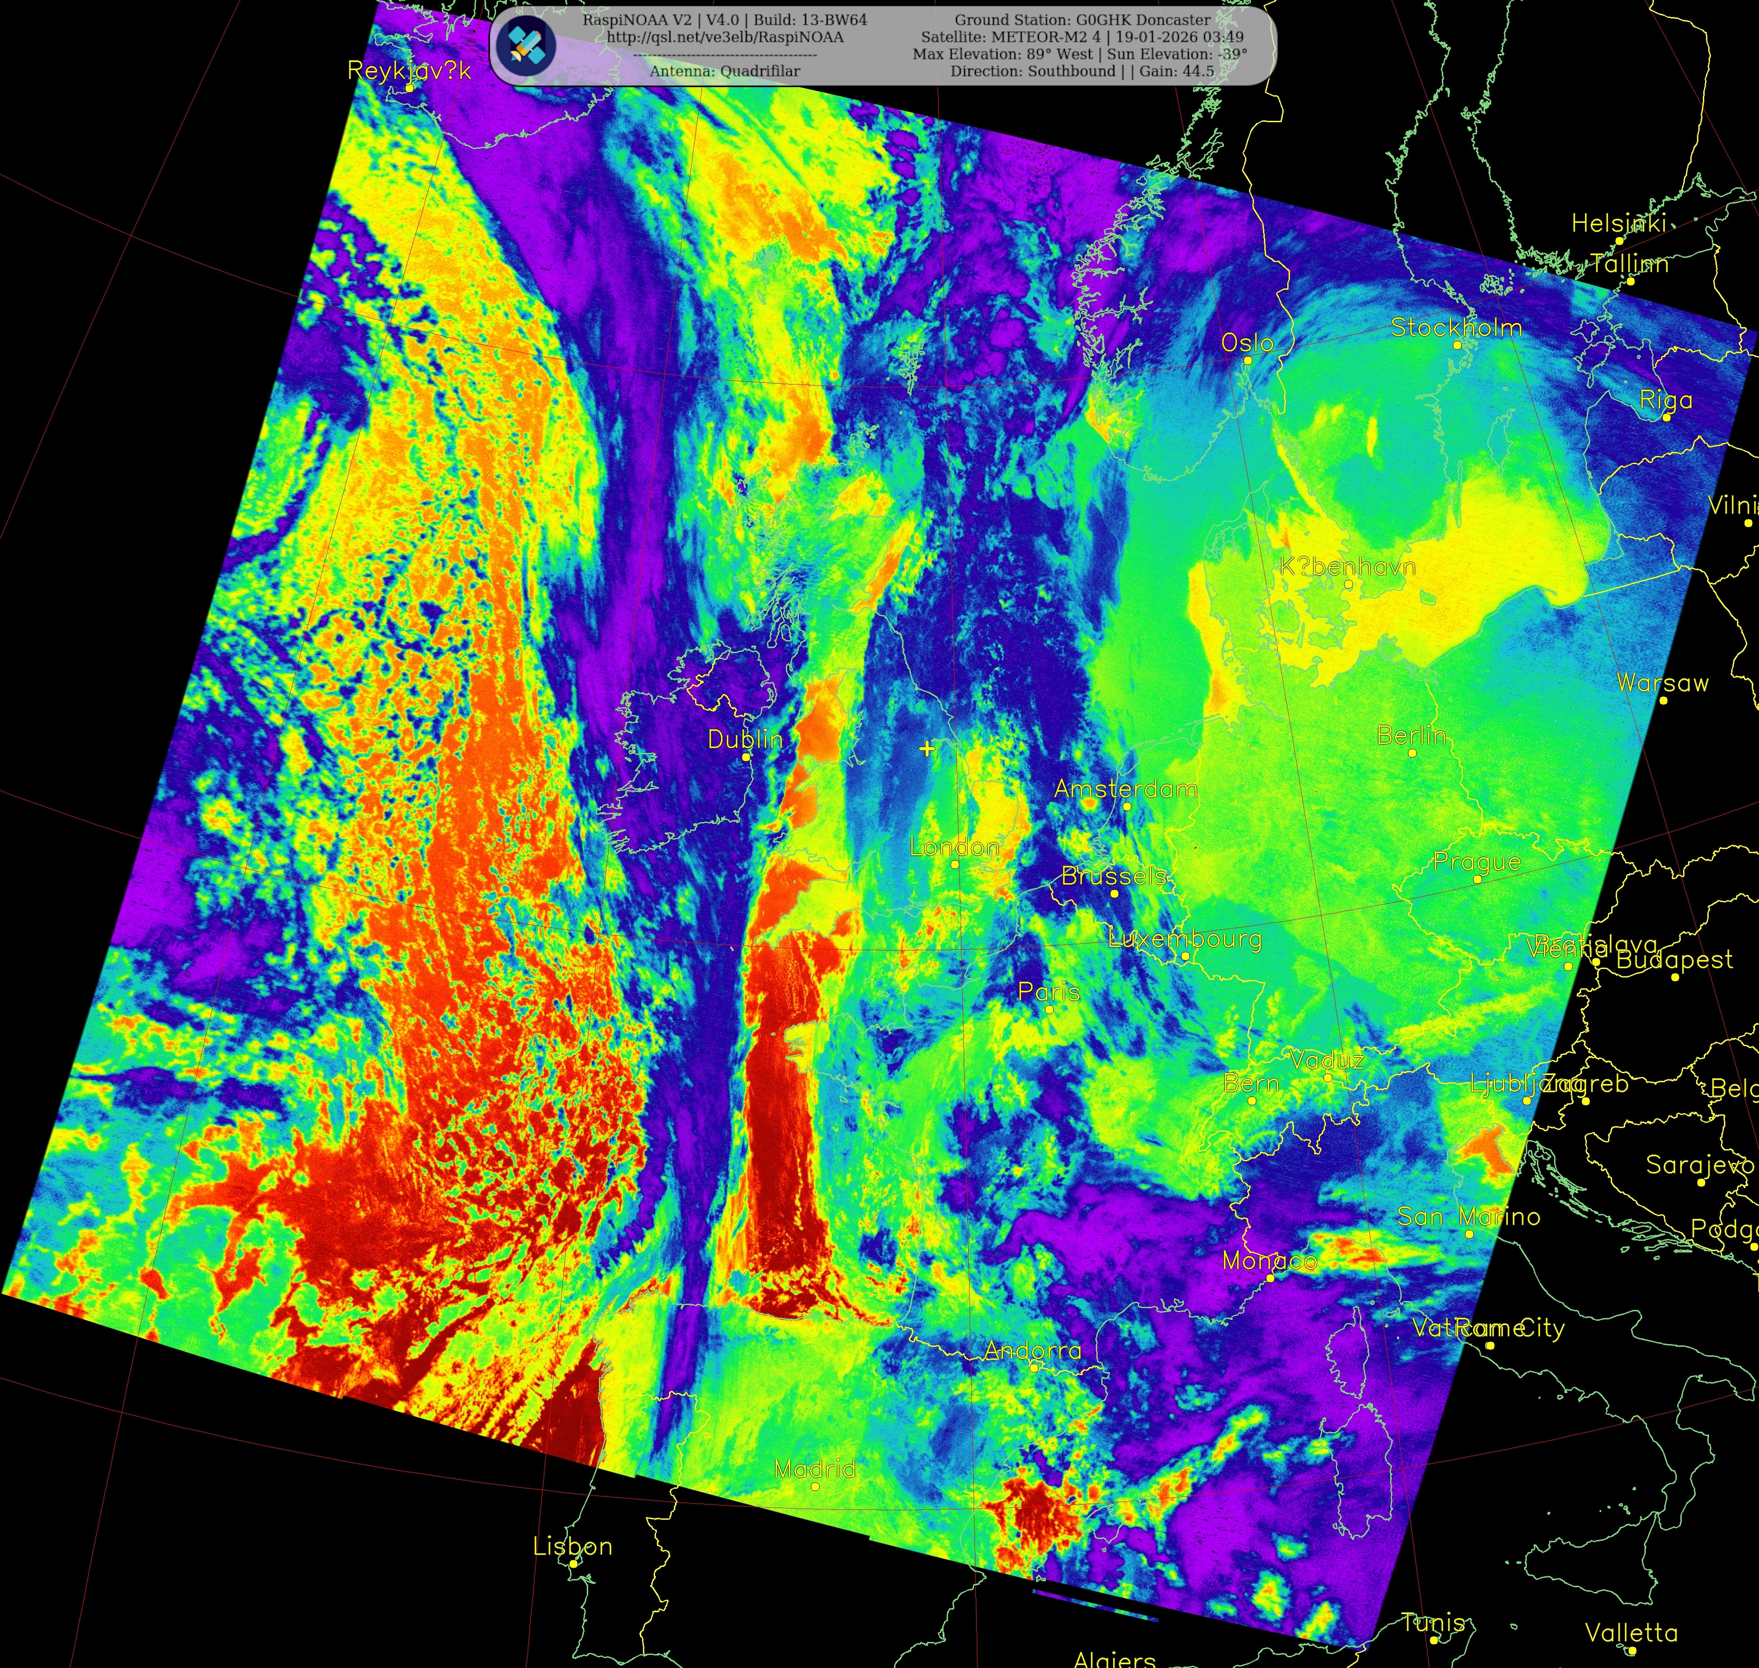Image resolution: width=1759 pixels, height=1668 pixels.
Task: Click the Paris city marker dot
Action: [x=1049, y=1009]
